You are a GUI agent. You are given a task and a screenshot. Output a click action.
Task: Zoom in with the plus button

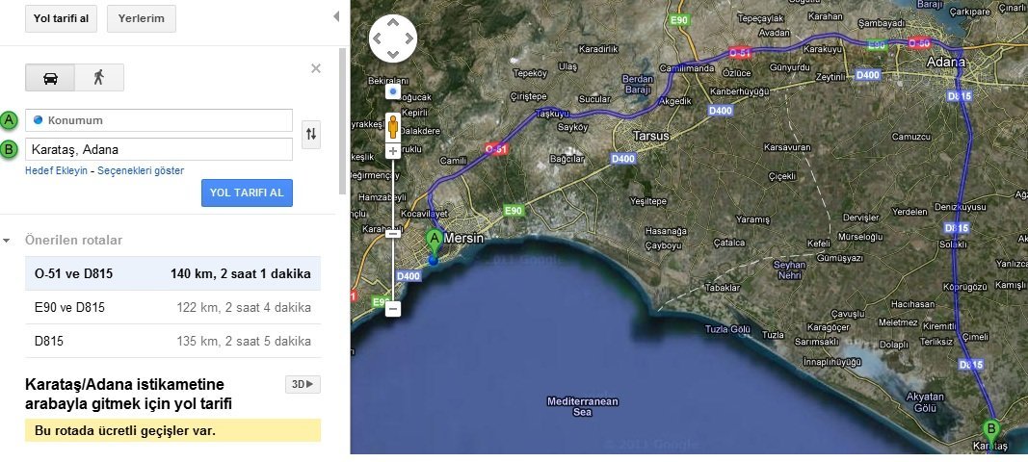pos(393,151)
